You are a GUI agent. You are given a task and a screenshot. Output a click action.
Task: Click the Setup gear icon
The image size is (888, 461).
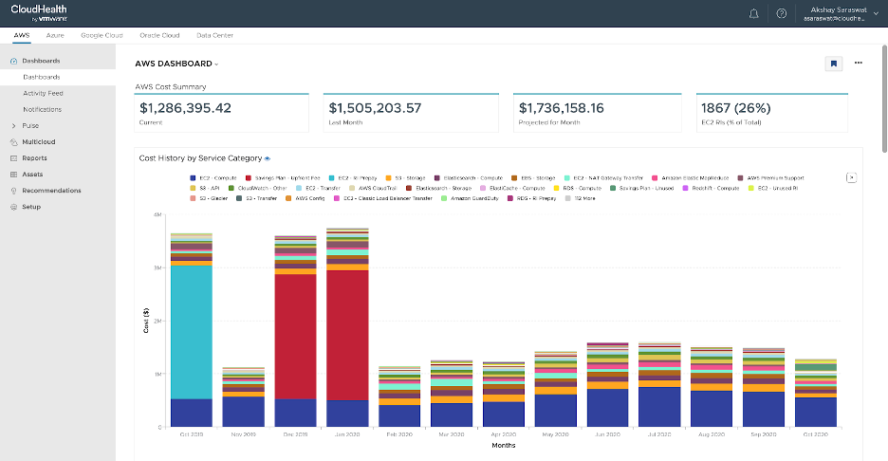(x=13, y=208)
